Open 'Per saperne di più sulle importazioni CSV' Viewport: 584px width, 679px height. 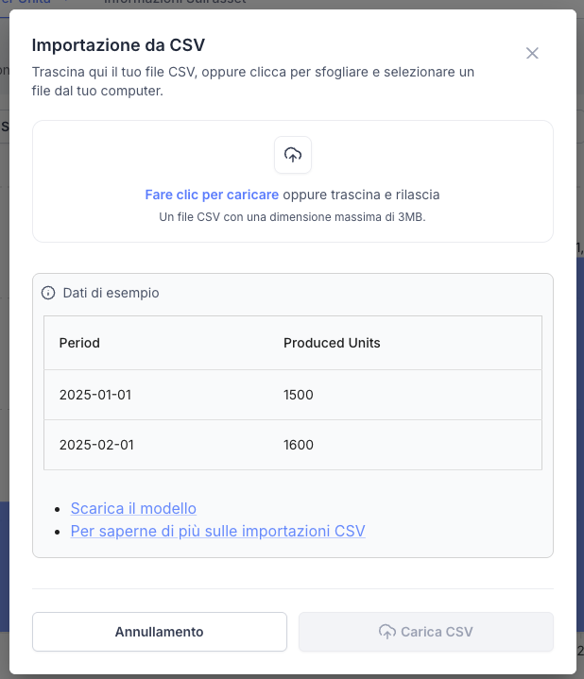217,531
